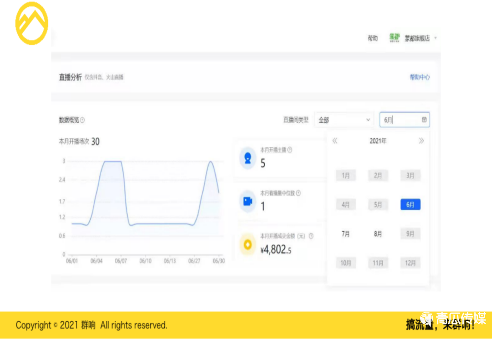Click the yellow coin transaction icon

tap(248, 244)
